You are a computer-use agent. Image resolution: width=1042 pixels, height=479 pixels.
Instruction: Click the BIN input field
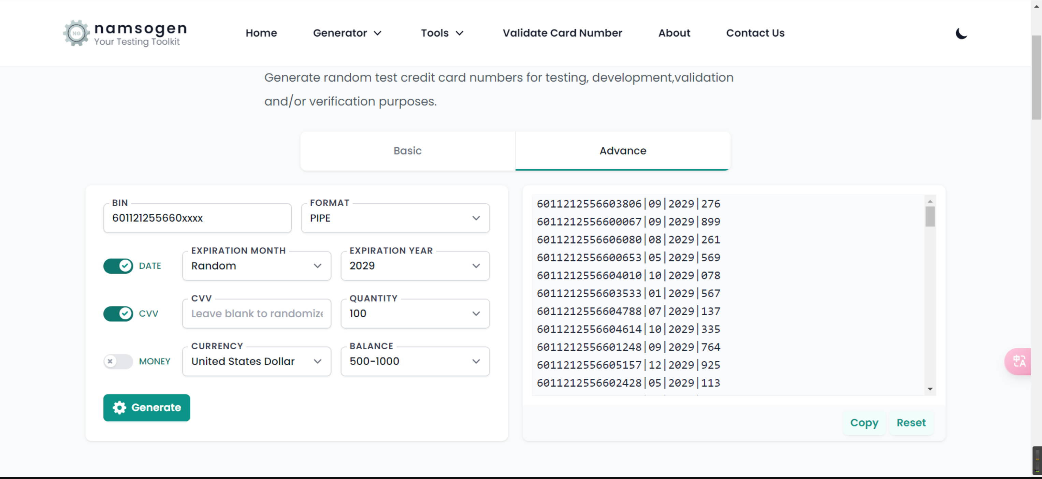click(197, 217)
